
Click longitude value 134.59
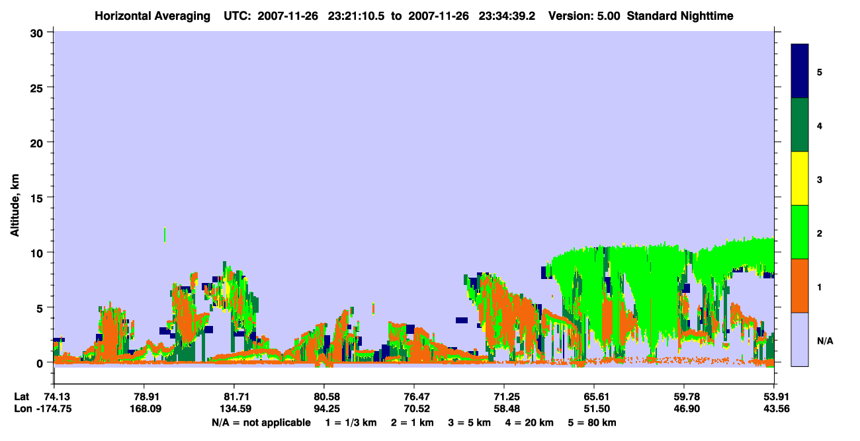pos(234,409)
